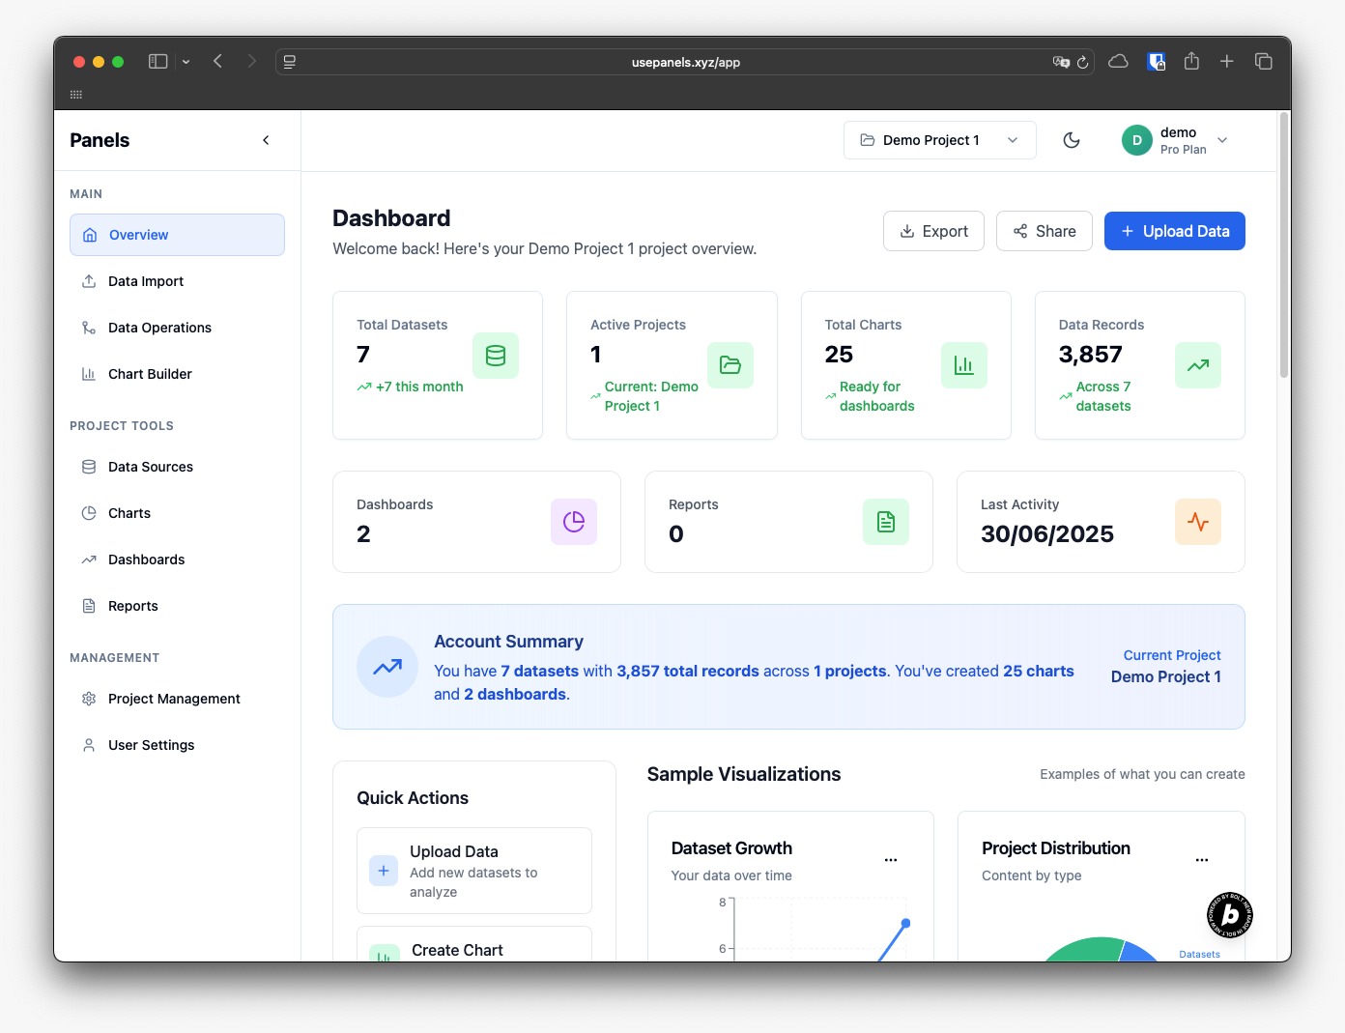
Task: Click the Account Summary trend arrow icon
Action: click(x=387, y=667)
